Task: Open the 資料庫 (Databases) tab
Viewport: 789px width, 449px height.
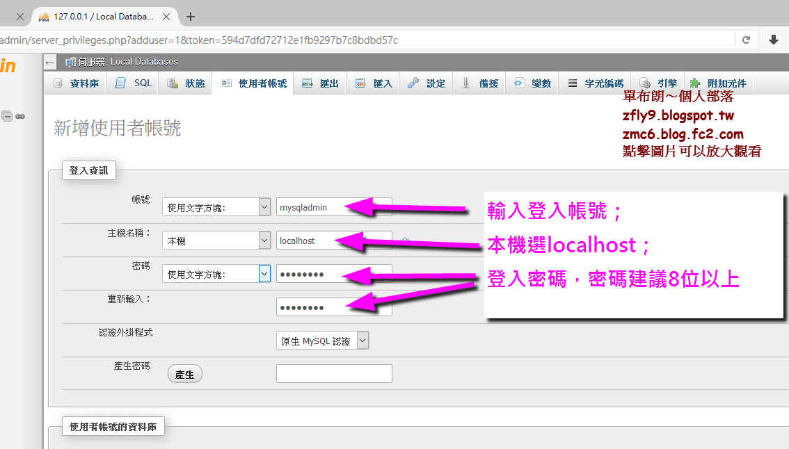Action: tap(76, 83)
